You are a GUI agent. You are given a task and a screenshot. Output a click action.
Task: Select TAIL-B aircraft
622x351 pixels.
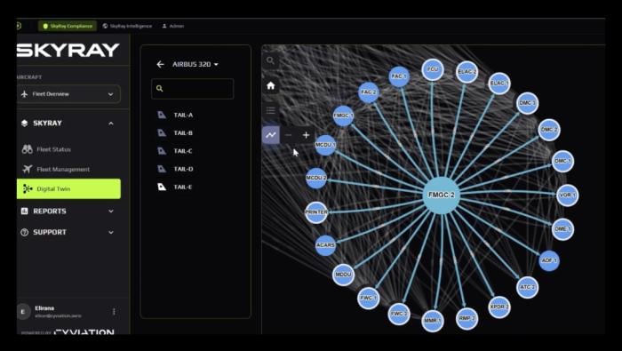(x=175, y=133)
